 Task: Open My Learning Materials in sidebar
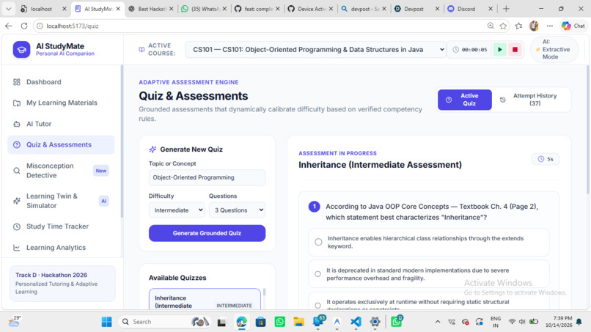[61, 103]
